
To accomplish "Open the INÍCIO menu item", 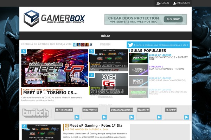I will pos(105,36).
